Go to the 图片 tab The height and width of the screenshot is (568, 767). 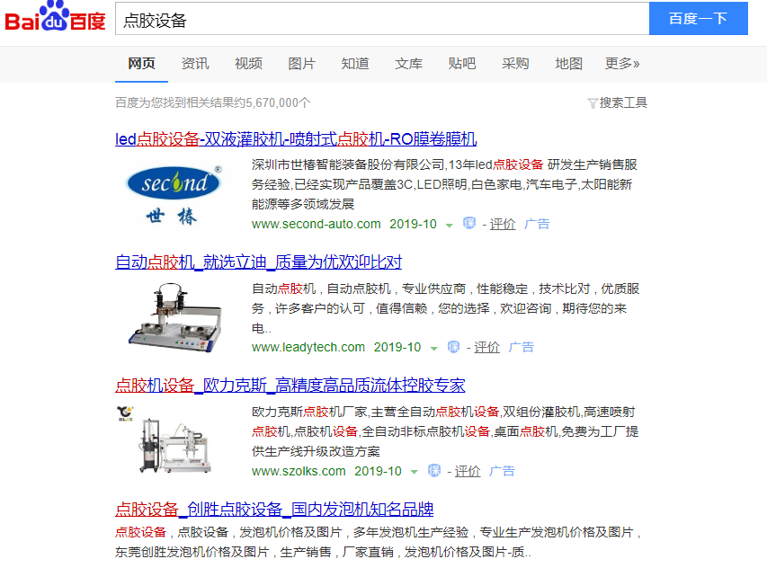(x=301, y=64)
